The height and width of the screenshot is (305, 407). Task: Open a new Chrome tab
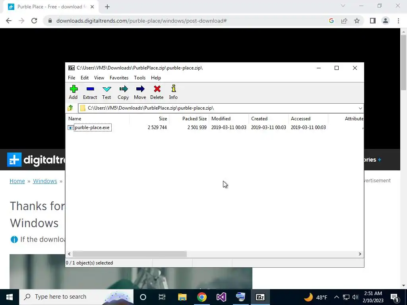[107, 7]
